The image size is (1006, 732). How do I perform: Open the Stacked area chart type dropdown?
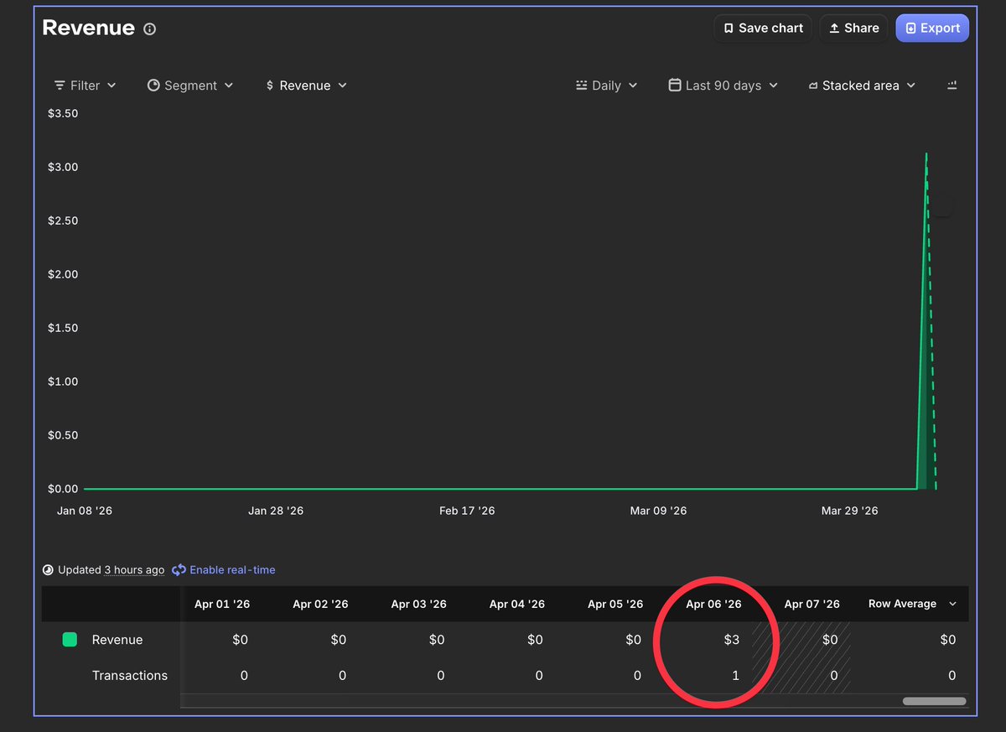861,86
